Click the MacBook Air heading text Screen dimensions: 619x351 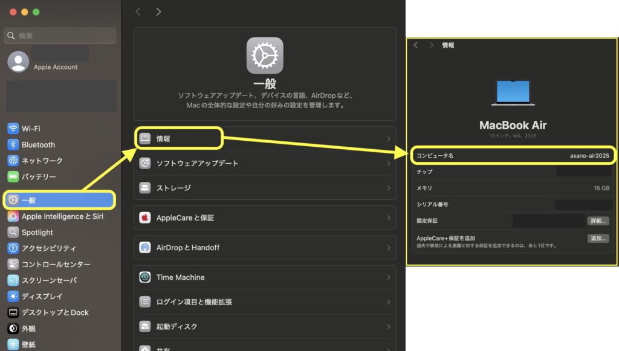pos(513,126)
